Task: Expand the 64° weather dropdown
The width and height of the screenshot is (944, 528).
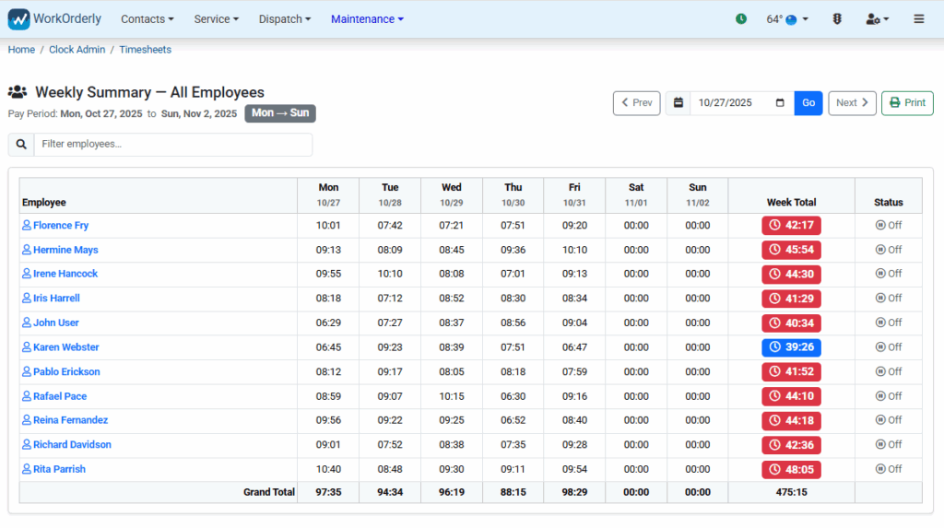Action: tap(787, 19)
